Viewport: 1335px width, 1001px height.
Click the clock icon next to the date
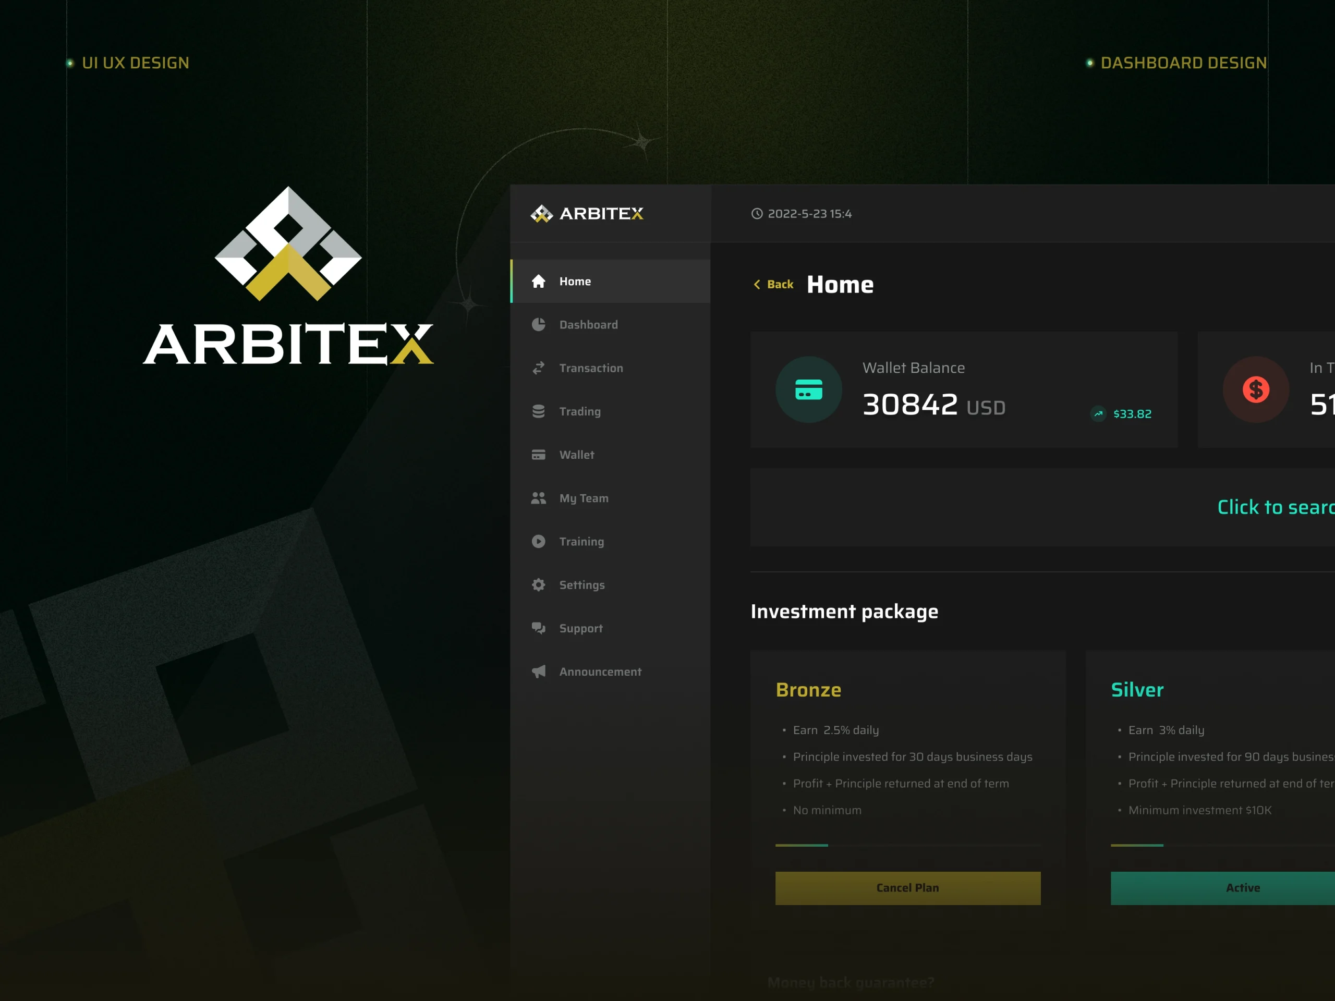(757, 213)
